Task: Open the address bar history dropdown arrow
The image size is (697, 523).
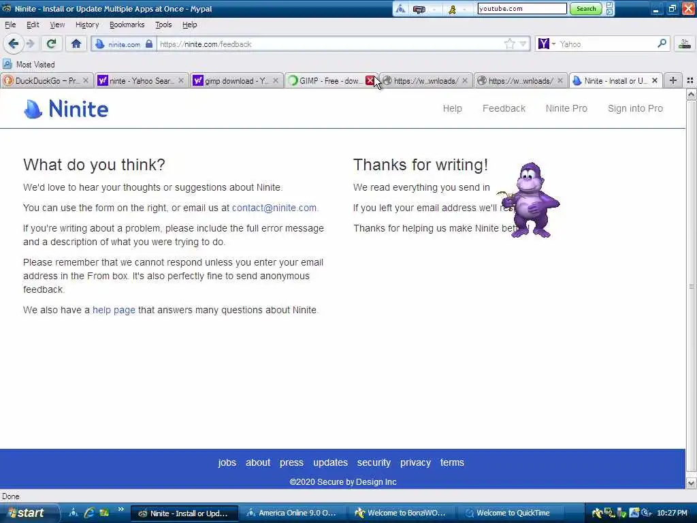Action: click(523, 44)
